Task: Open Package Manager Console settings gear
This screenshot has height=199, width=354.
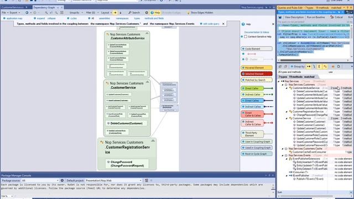Action: (62, 181)
